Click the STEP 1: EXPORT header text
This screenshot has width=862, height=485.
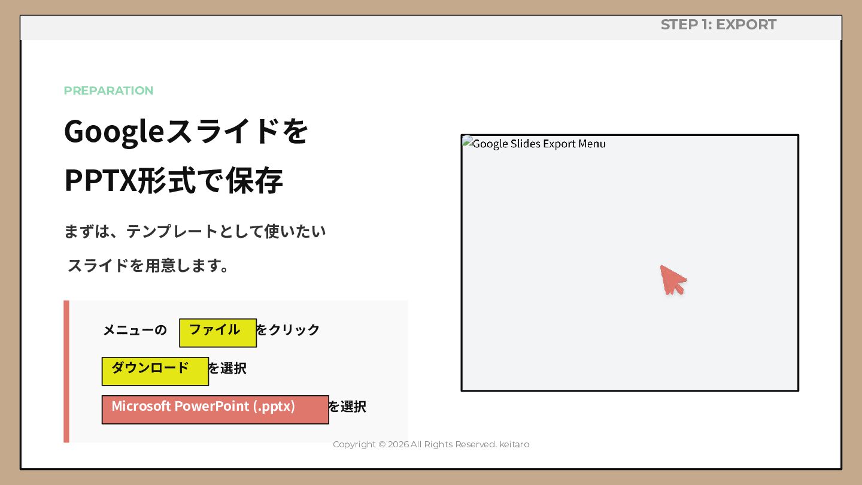click(x=718, y=25)
